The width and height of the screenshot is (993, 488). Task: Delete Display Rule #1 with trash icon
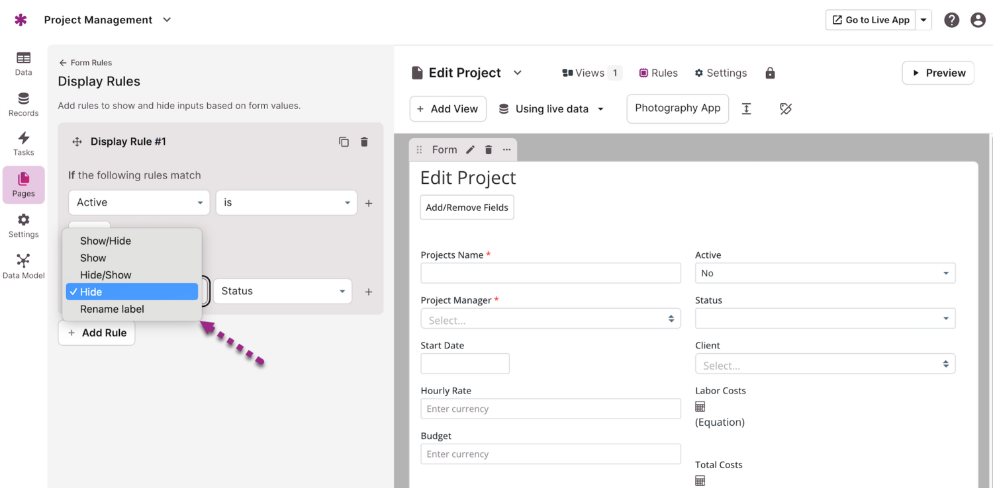(364, 142)
